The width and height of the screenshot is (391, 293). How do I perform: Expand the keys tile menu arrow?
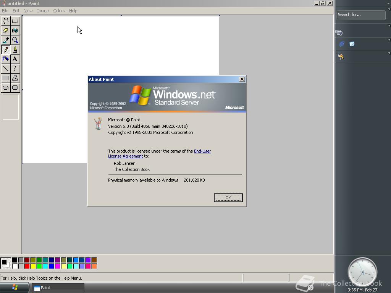tap(389, 53)
